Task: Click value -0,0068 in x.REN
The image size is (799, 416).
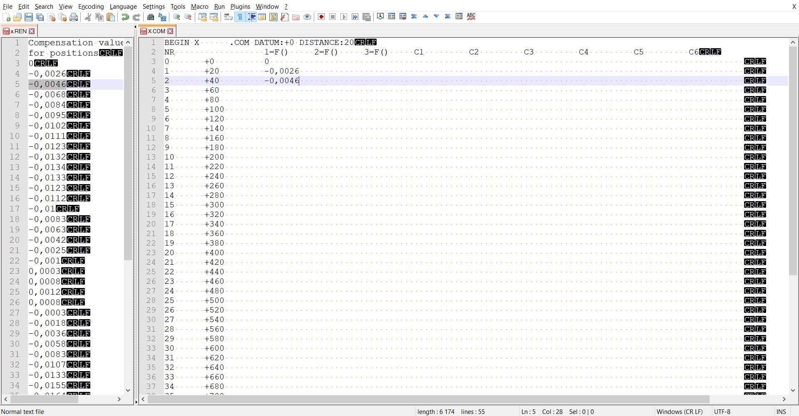Action: [x=47, y=94]
